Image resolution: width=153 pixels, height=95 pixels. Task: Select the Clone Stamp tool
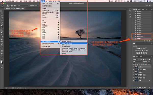click(x=2, y=30)
